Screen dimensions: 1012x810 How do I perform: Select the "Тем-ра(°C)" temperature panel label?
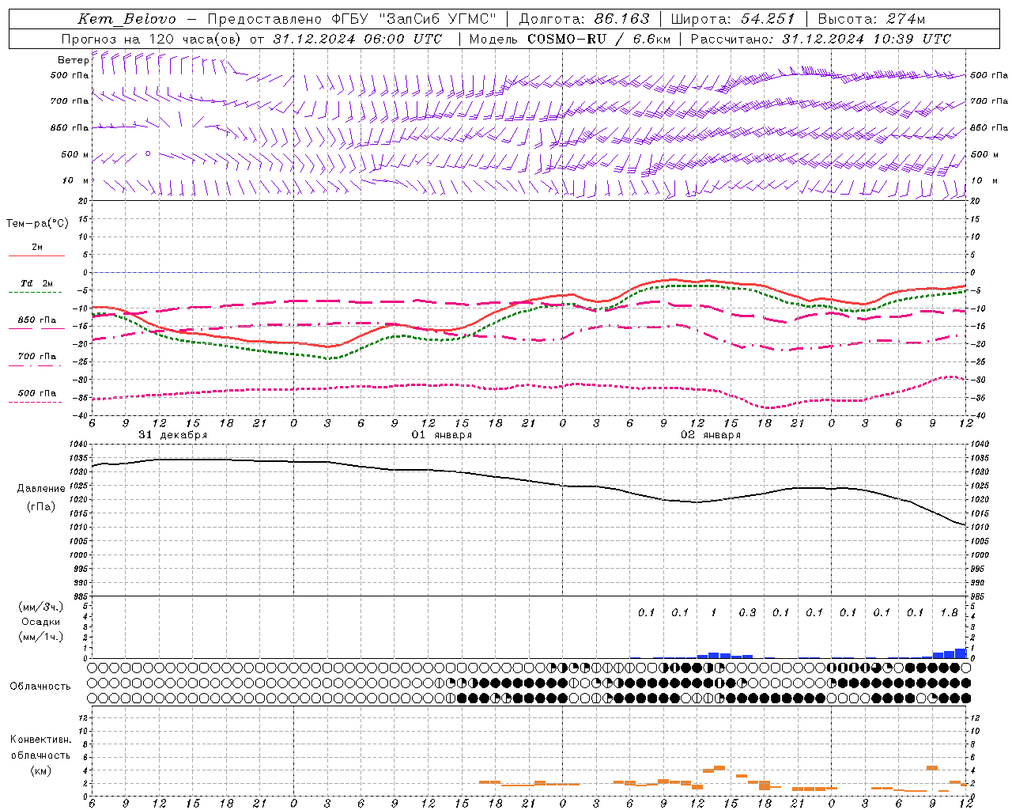pyautogui.click(x=37, y=224)
